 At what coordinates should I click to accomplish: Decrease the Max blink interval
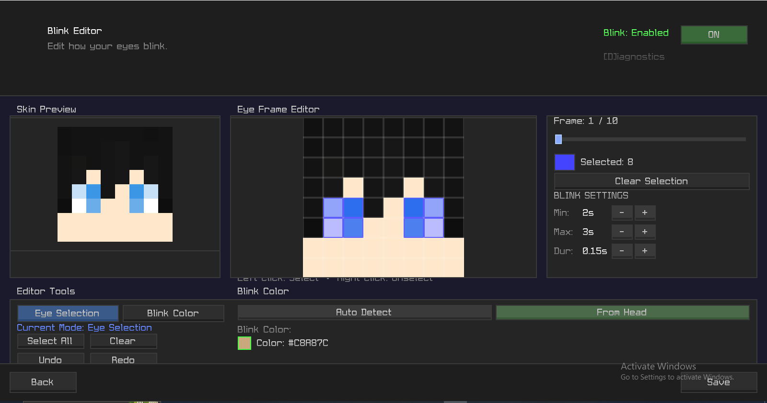coord(622,232)
